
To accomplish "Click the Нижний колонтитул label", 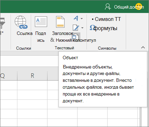I will 76,40.
